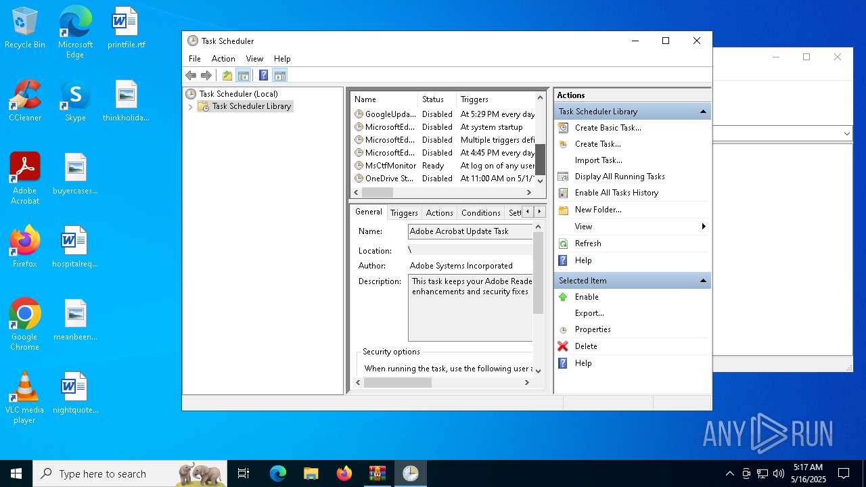866x487 pixels.
Task: Show hidden icons in the system tray
Action: (729, 473)
